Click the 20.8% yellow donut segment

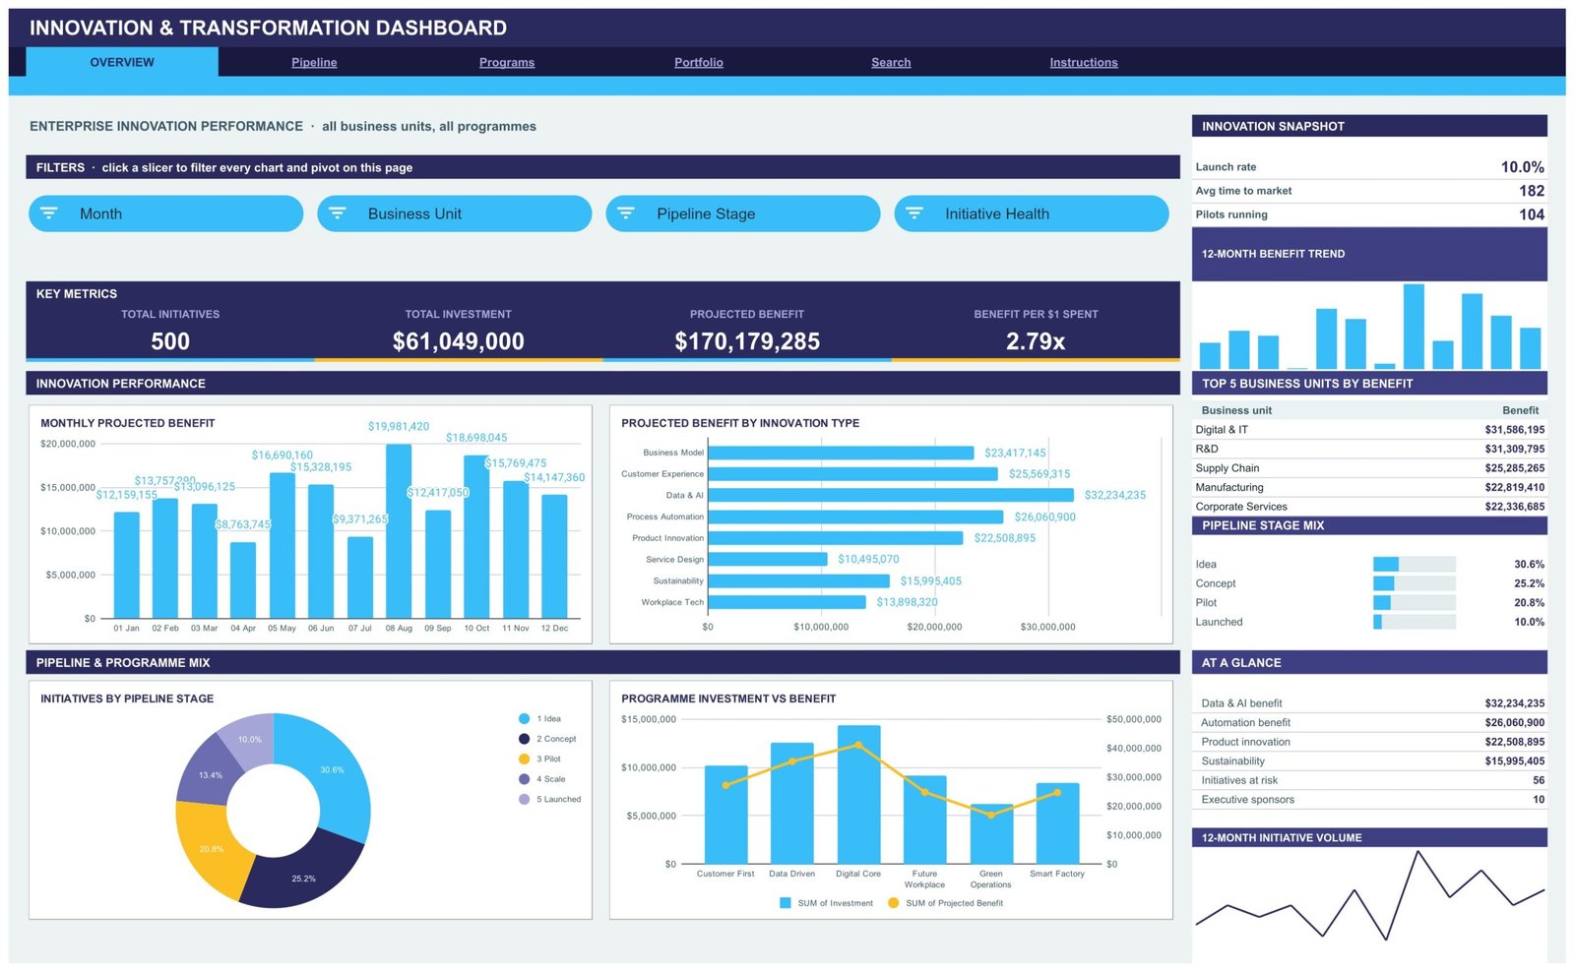point(211,848)
